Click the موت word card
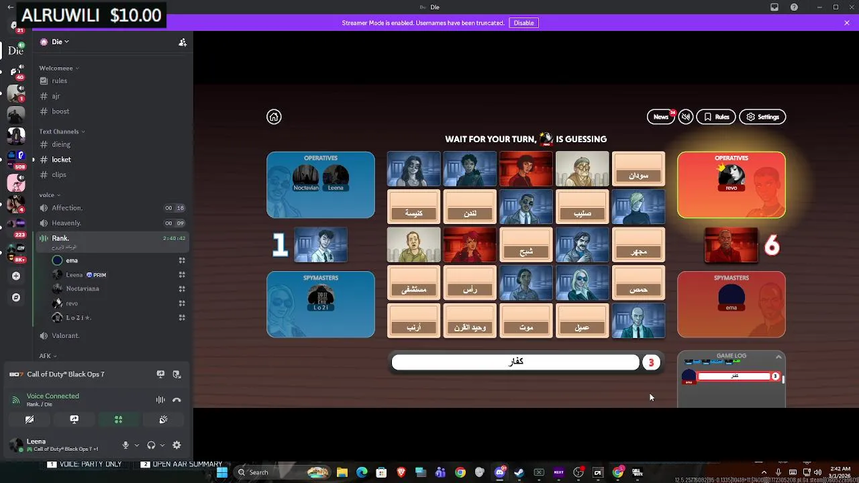Screen dimensions: 859x483 pyautogui.click(x=526, y=321)
